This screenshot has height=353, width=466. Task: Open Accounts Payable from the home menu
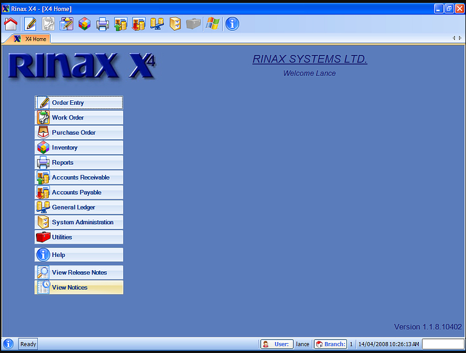point(79,192)
